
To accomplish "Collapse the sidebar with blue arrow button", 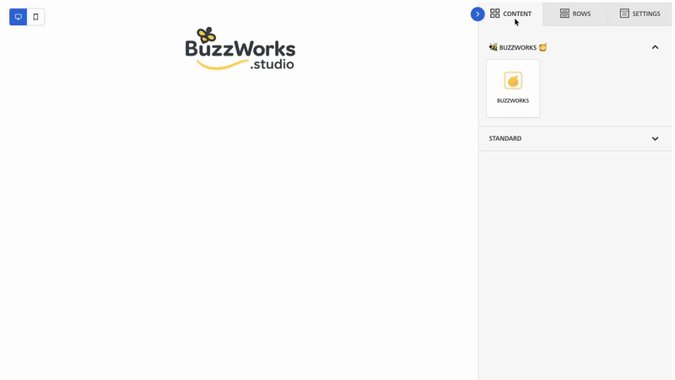I will coord(478,14).
